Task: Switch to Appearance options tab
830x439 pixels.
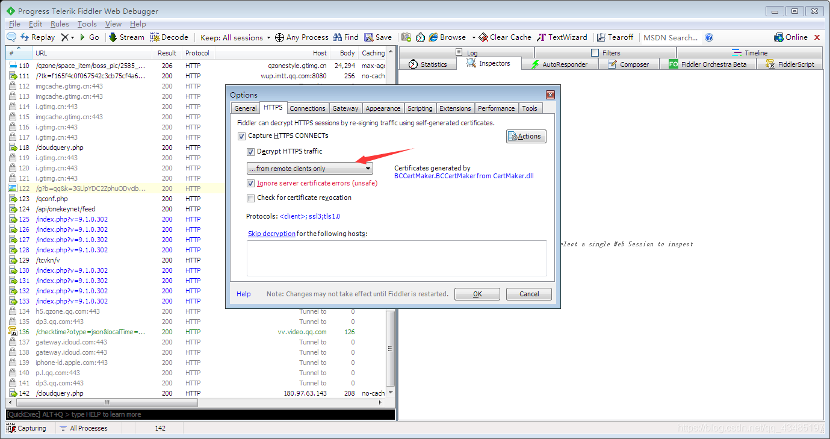Action: (383, 108)
